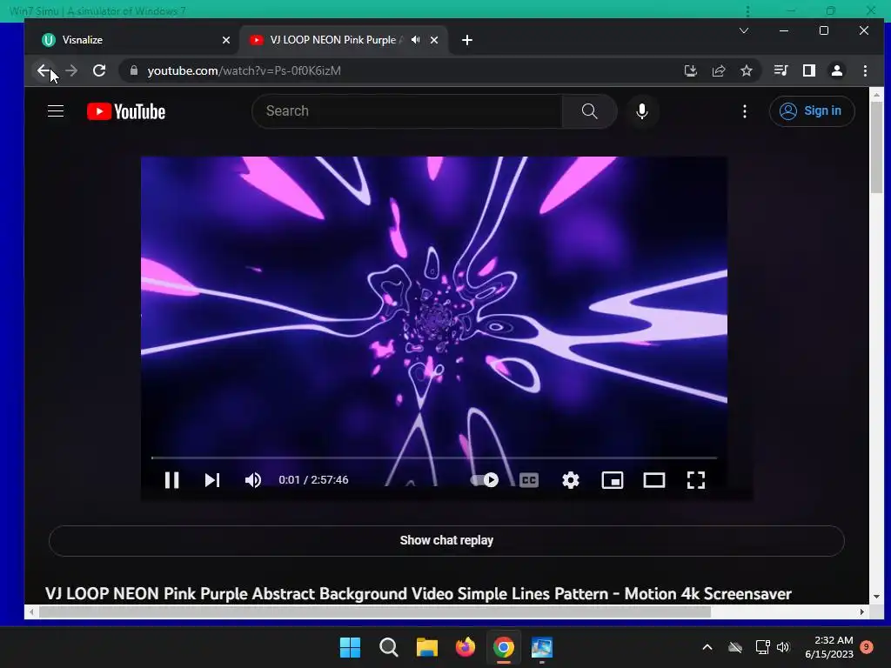This screenshot has height=668, width=891.
Task: Launch Firefox from taskbar
Action: (466, 647)
